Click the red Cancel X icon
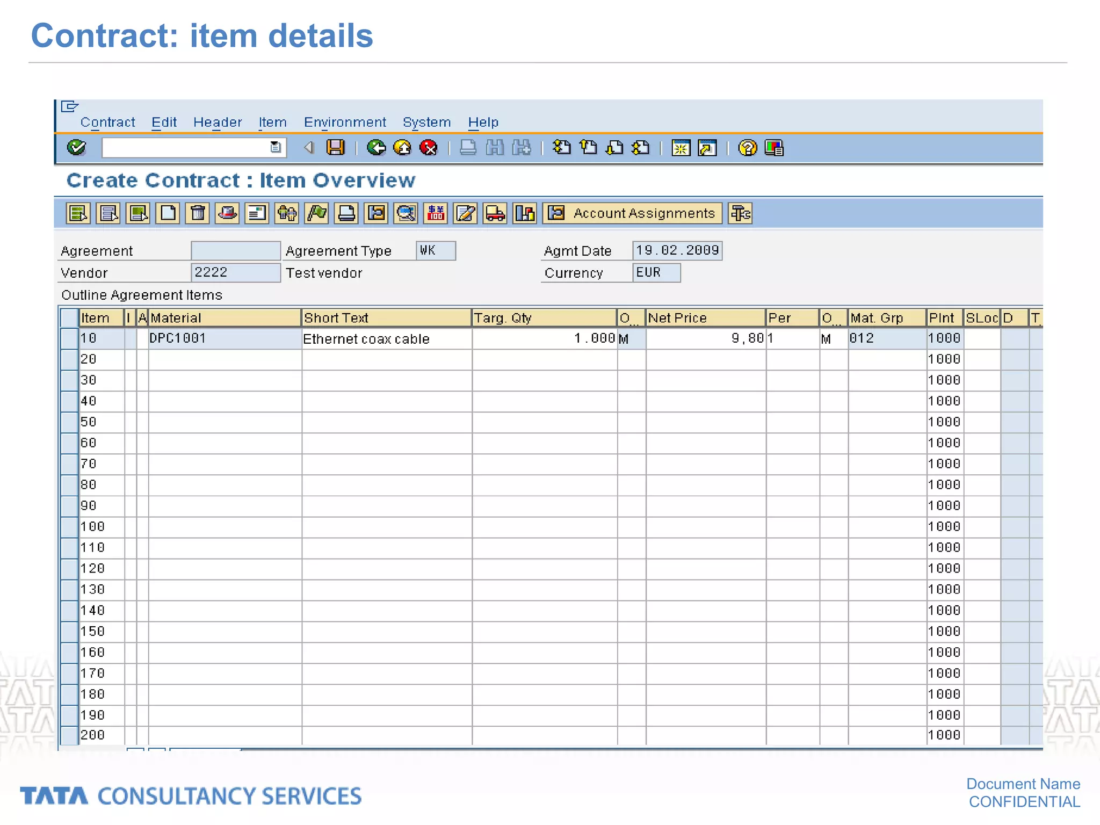Viewport: 1100px width, 825px height. [429, 147]
